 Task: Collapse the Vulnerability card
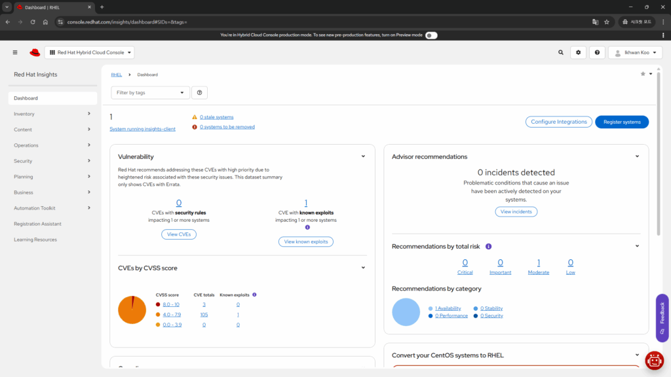363,156
